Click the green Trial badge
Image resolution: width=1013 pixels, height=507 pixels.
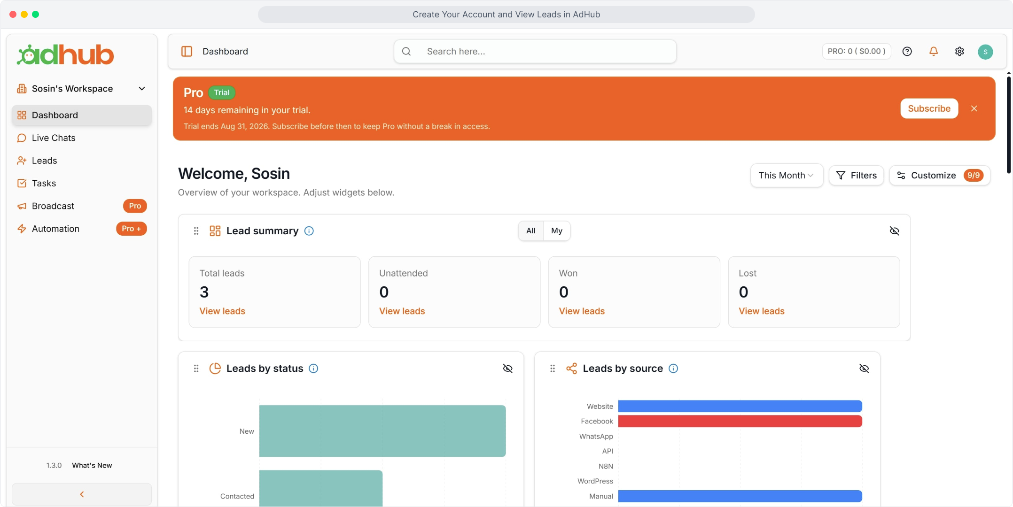222,92
